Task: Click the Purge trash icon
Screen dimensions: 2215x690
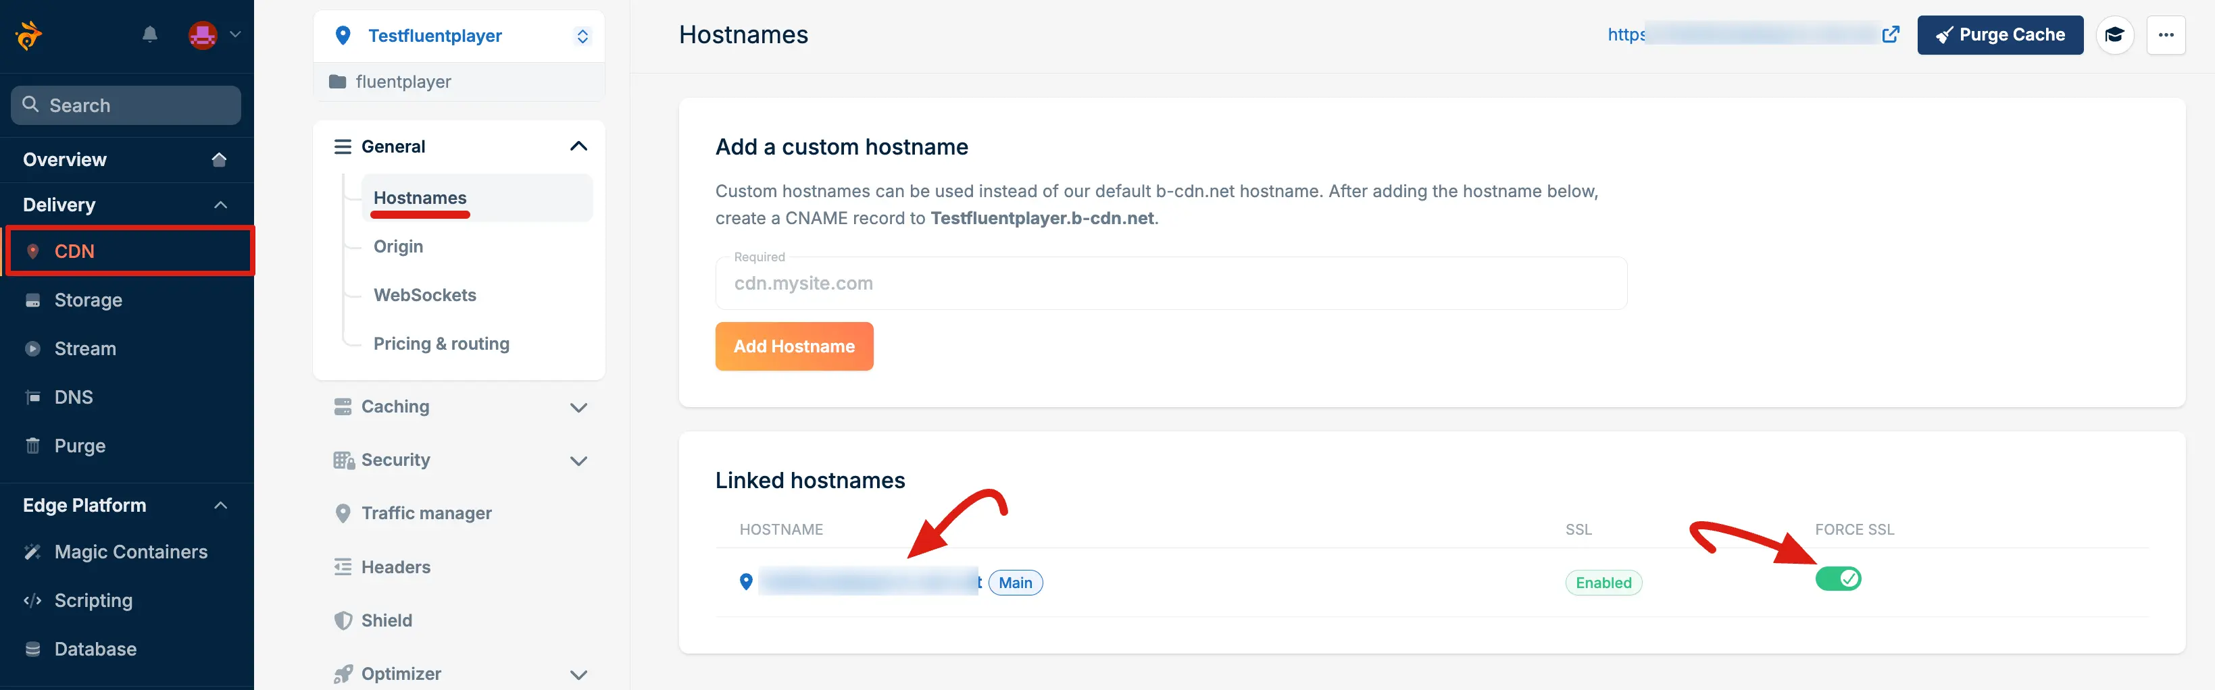Action: click(32, 445)
